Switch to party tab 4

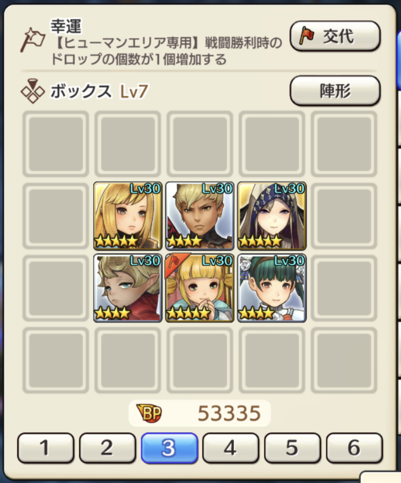(x=231, y=448)
